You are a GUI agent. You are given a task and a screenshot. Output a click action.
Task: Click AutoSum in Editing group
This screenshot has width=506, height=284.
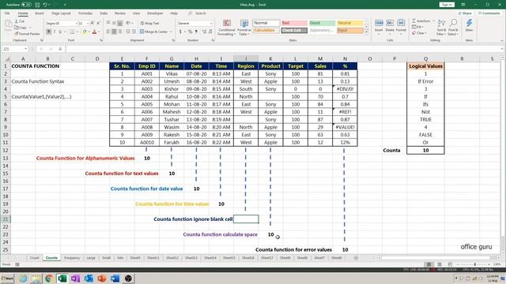coord(421,21)
